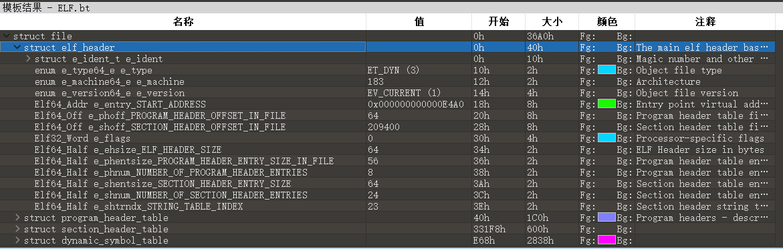Click the magenta swatch for dynamic_symbol_table
This screenshot has width=783, height=249.
pyautogui.click(x=606, y=240)
